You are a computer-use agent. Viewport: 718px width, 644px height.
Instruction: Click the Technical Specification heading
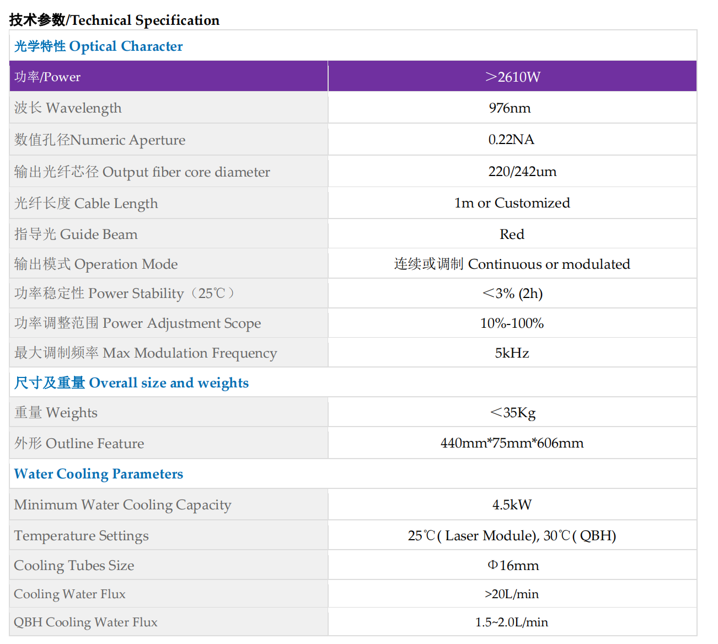click(114, 20)
